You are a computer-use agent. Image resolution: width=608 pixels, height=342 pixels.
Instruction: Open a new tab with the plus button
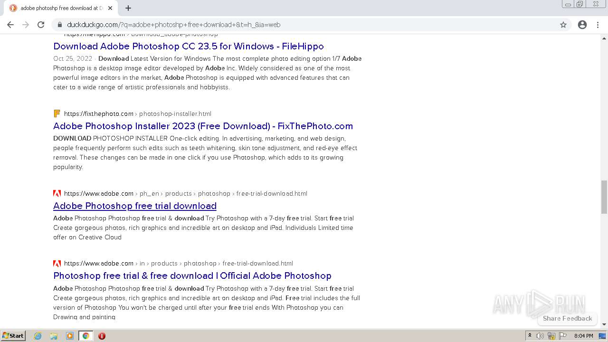coord(128,8)
